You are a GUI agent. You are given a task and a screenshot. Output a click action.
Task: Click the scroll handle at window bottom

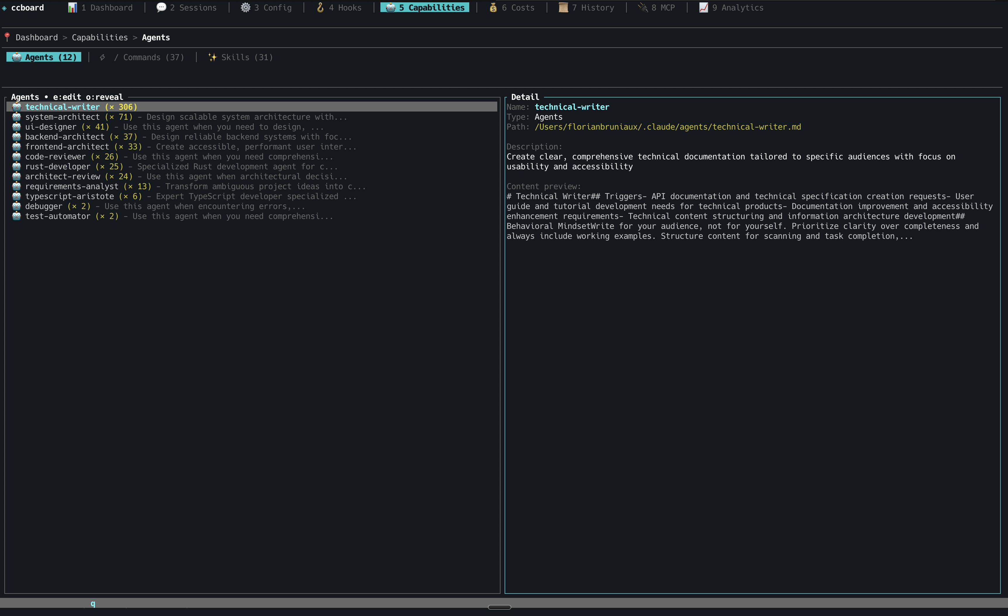pyautogui.click(x=499, y=607)
